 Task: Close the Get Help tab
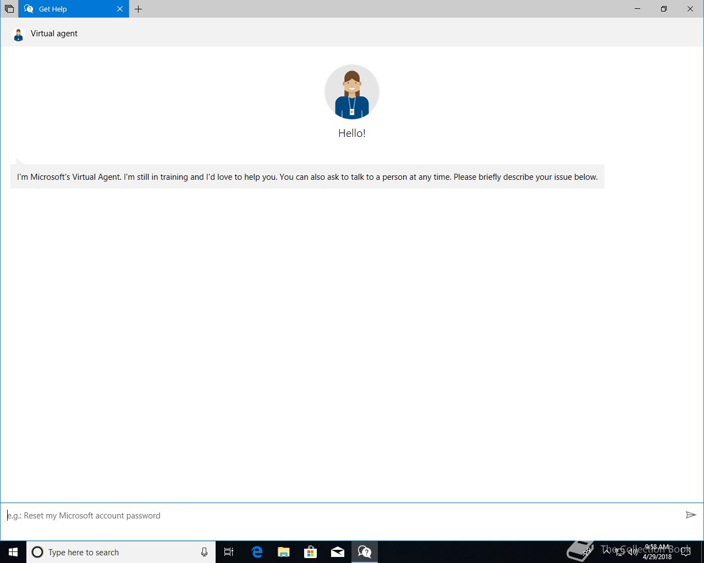(120, 9)
